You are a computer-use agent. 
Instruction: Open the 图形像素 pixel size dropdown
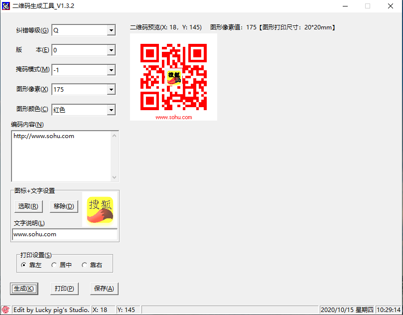[111, 90]
